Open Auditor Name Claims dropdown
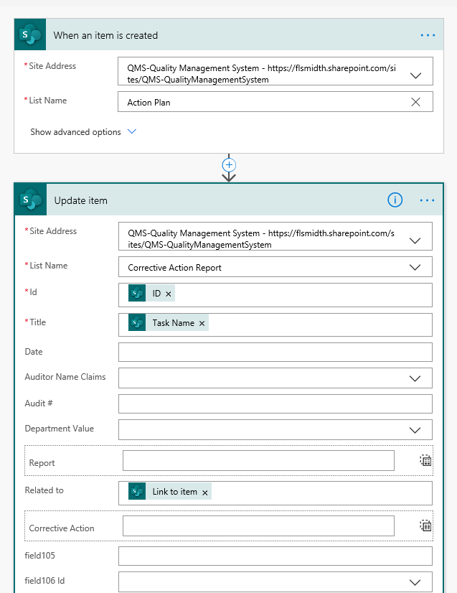Screen dimensions: 457x593 click(x=415, y=378)
